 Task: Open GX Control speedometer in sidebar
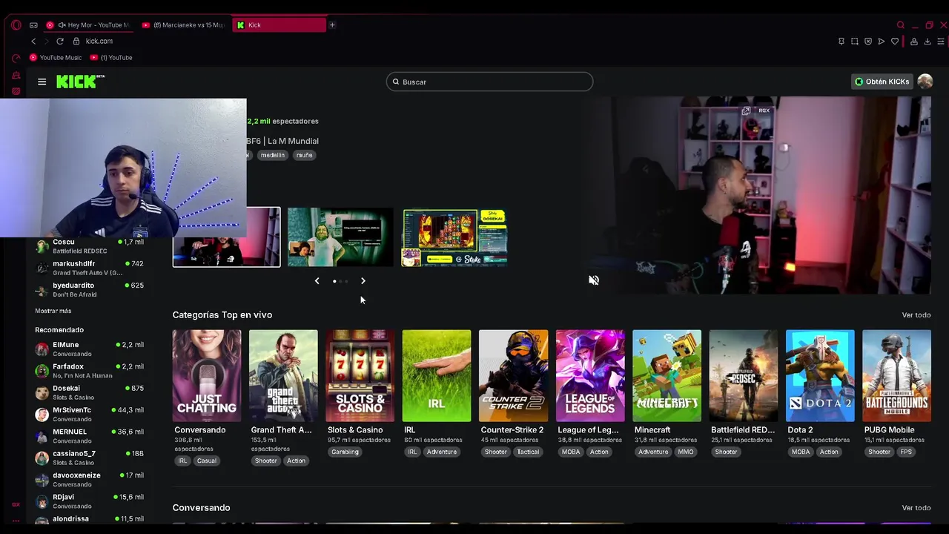coord(16,58)
